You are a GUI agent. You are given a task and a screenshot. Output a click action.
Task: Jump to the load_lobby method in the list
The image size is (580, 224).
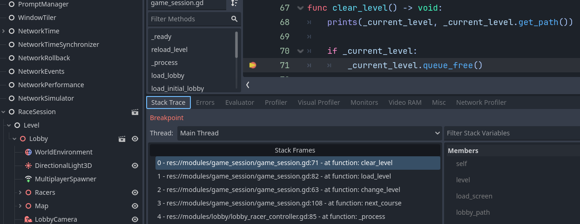coord(168,76)
